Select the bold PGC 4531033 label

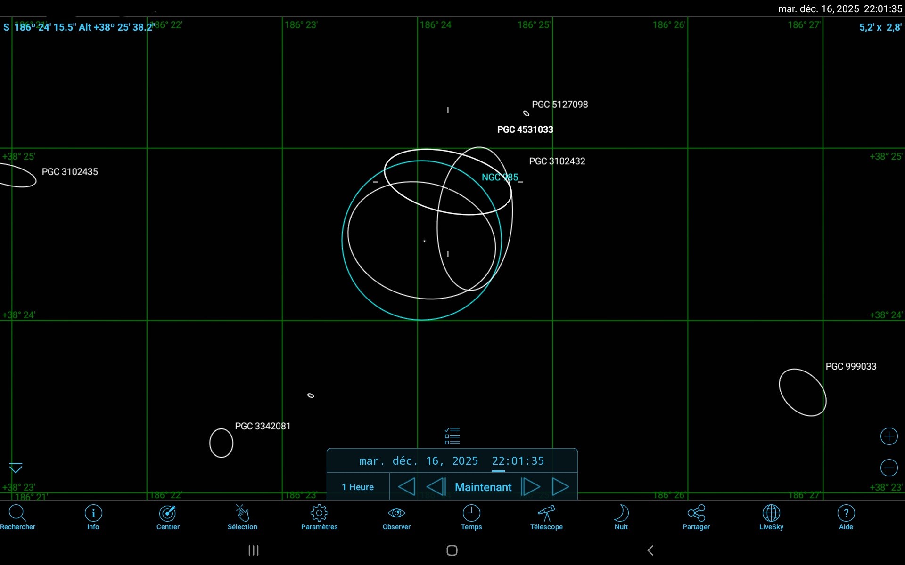point(525,129)
